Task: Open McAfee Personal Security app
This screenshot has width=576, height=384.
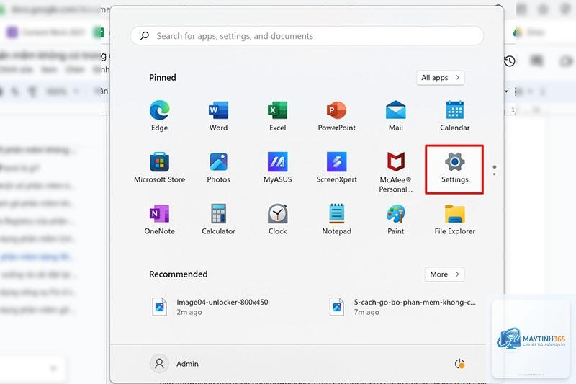Action: click(395, 172)
